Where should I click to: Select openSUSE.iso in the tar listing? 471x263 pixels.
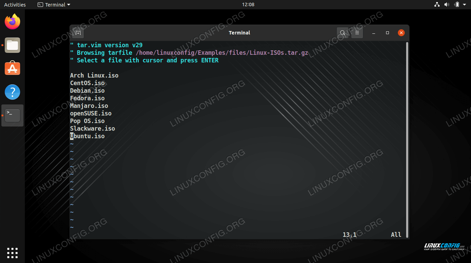pos(91,113)
